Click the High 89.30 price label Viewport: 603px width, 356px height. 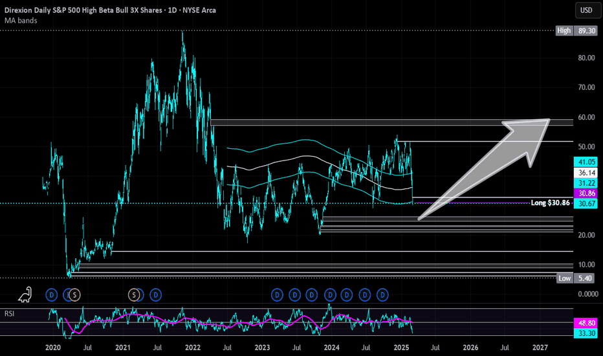576,30
